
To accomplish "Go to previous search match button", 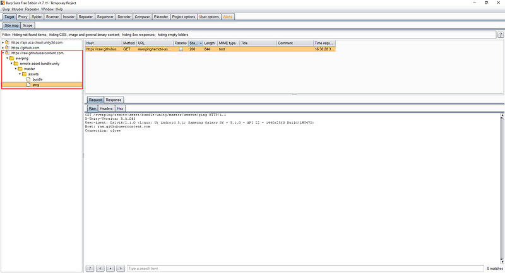I will tap(100, 268).
